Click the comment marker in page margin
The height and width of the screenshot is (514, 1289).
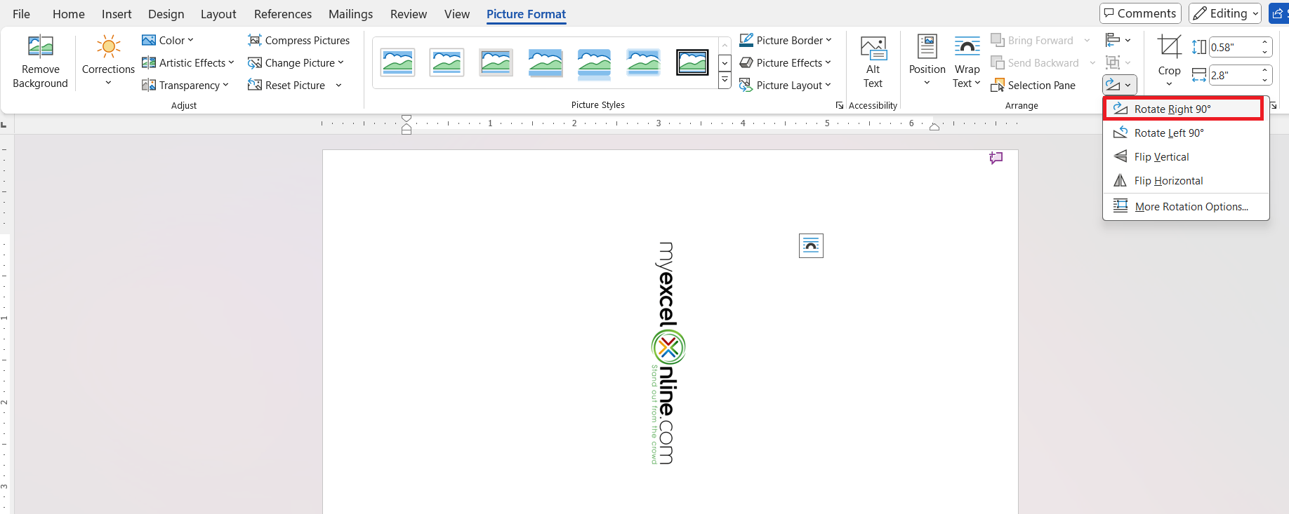pos(996,158)
